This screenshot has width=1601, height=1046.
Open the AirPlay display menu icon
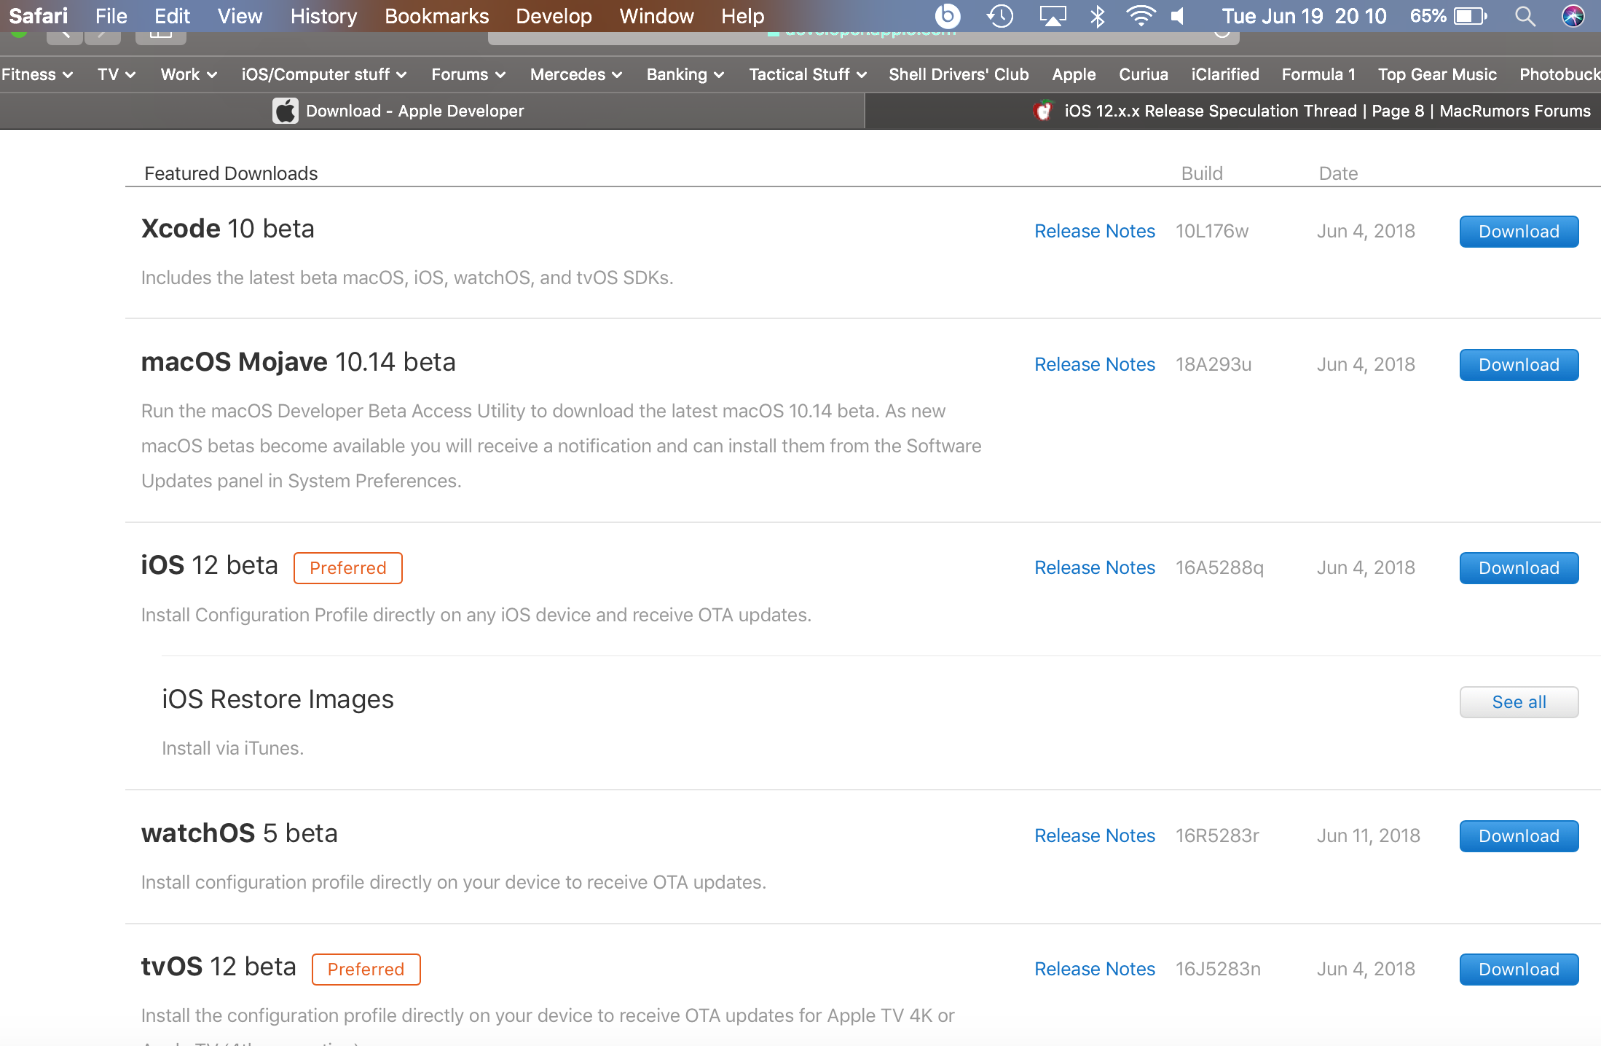pos(1052,16)
